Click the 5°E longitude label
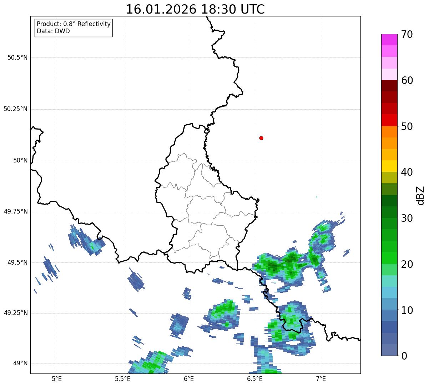The height and width of the screenshot is (386, 429). (57, 379)
